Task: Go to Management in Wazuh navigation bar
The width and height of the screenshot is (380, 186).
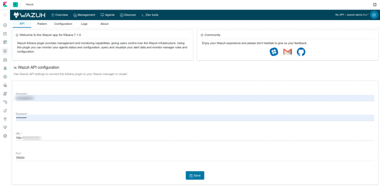Action: pyautogui.click(x=84, y=15)
